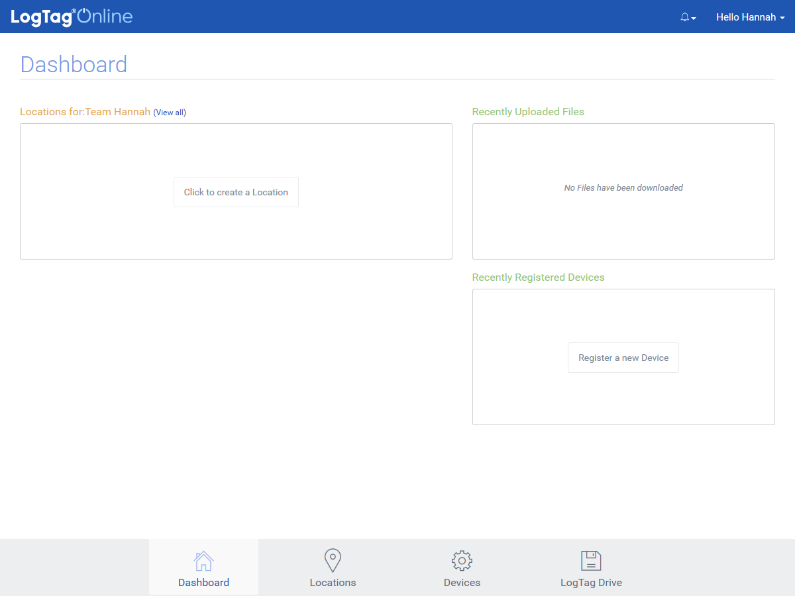Follow the View all locations link
795x596 pixels.
pyautogui.click(x=170, y=113)
